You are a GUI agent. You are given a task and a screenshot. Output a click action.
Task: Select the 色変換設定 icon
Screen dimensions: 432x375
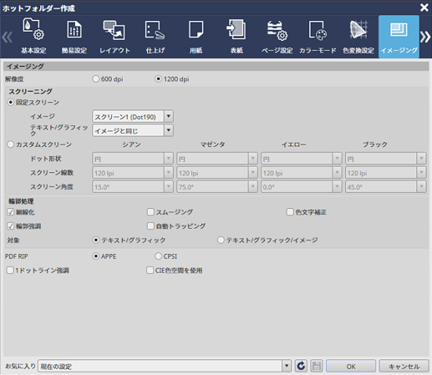pos(358,36)
